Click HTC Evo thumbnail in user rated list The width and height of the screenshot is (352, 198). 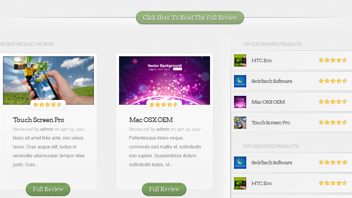(240, 183)
